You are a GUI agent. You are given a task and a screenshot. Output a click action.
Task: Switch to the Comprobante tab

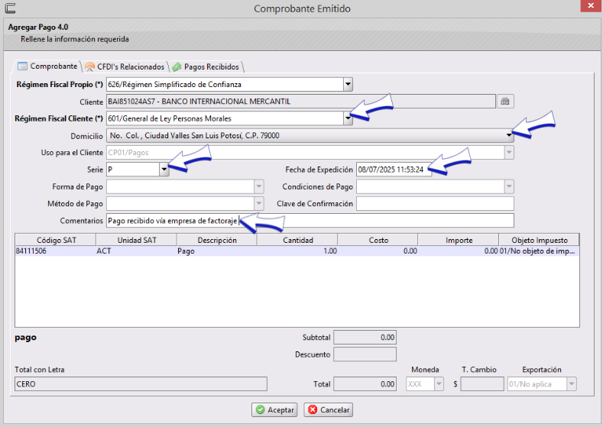pos(47,66)
